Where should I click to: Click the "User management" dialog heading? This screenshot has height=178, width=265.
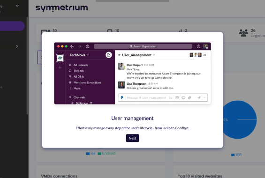tap(132, 118)
